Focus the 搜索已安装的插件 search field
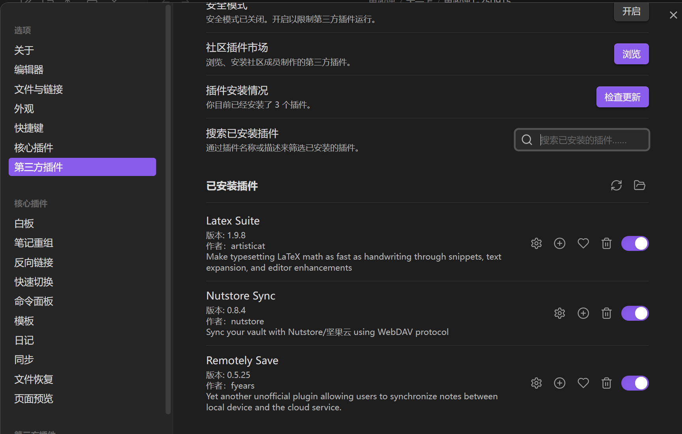Image resolution: width=682 pixels, height=434 pixels. (587, 140)
